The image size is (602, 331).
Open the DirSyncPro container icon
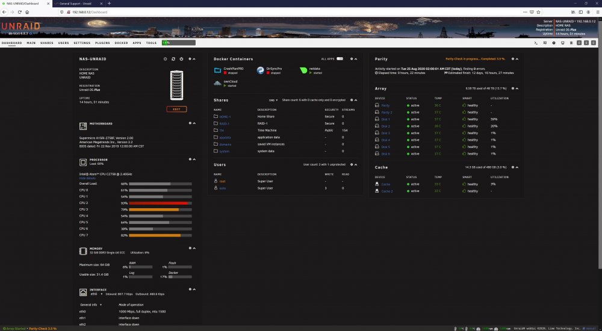pyautogui.click(x=260, y=70)
